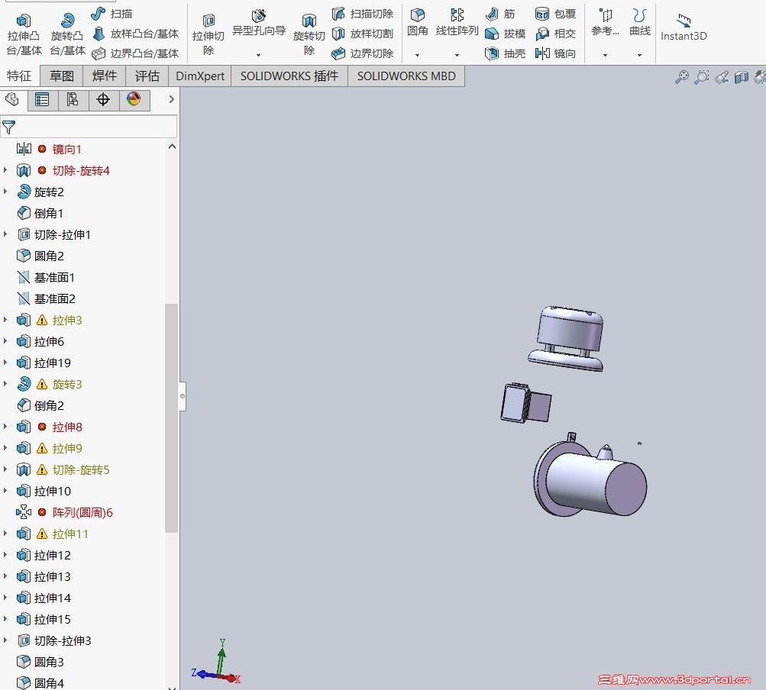766x690 pixels.
Task: Switch to the SOLIDWORKS MBD tab
Action: [406, 76]
